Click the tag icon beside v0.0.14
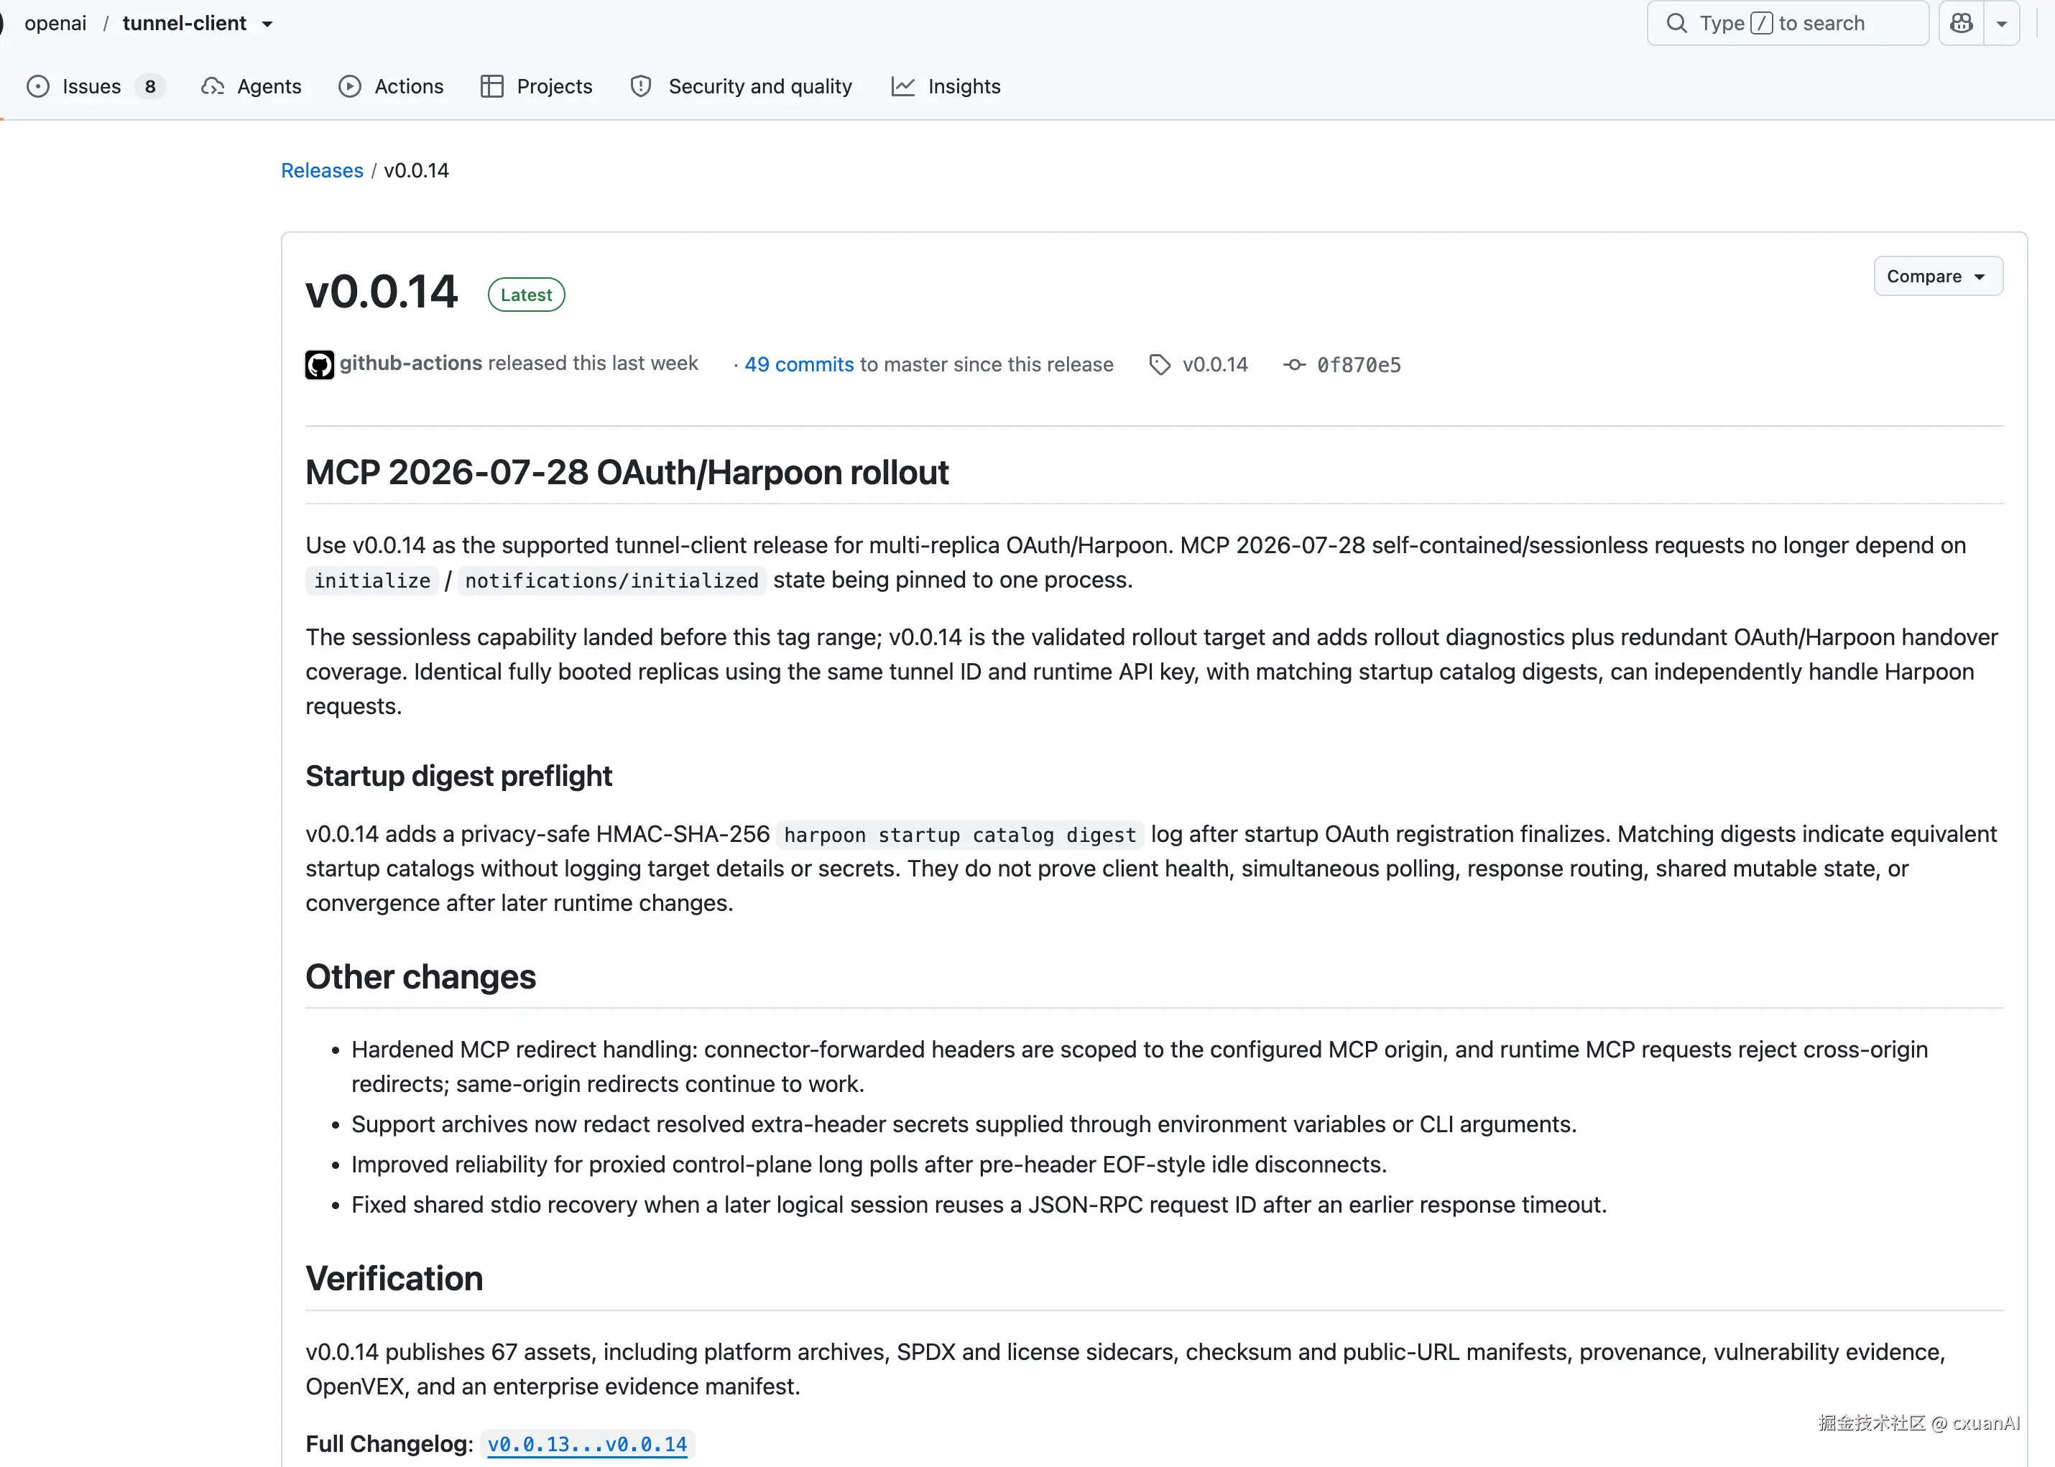The image size is (2055, 1467). click(1160, 365)
